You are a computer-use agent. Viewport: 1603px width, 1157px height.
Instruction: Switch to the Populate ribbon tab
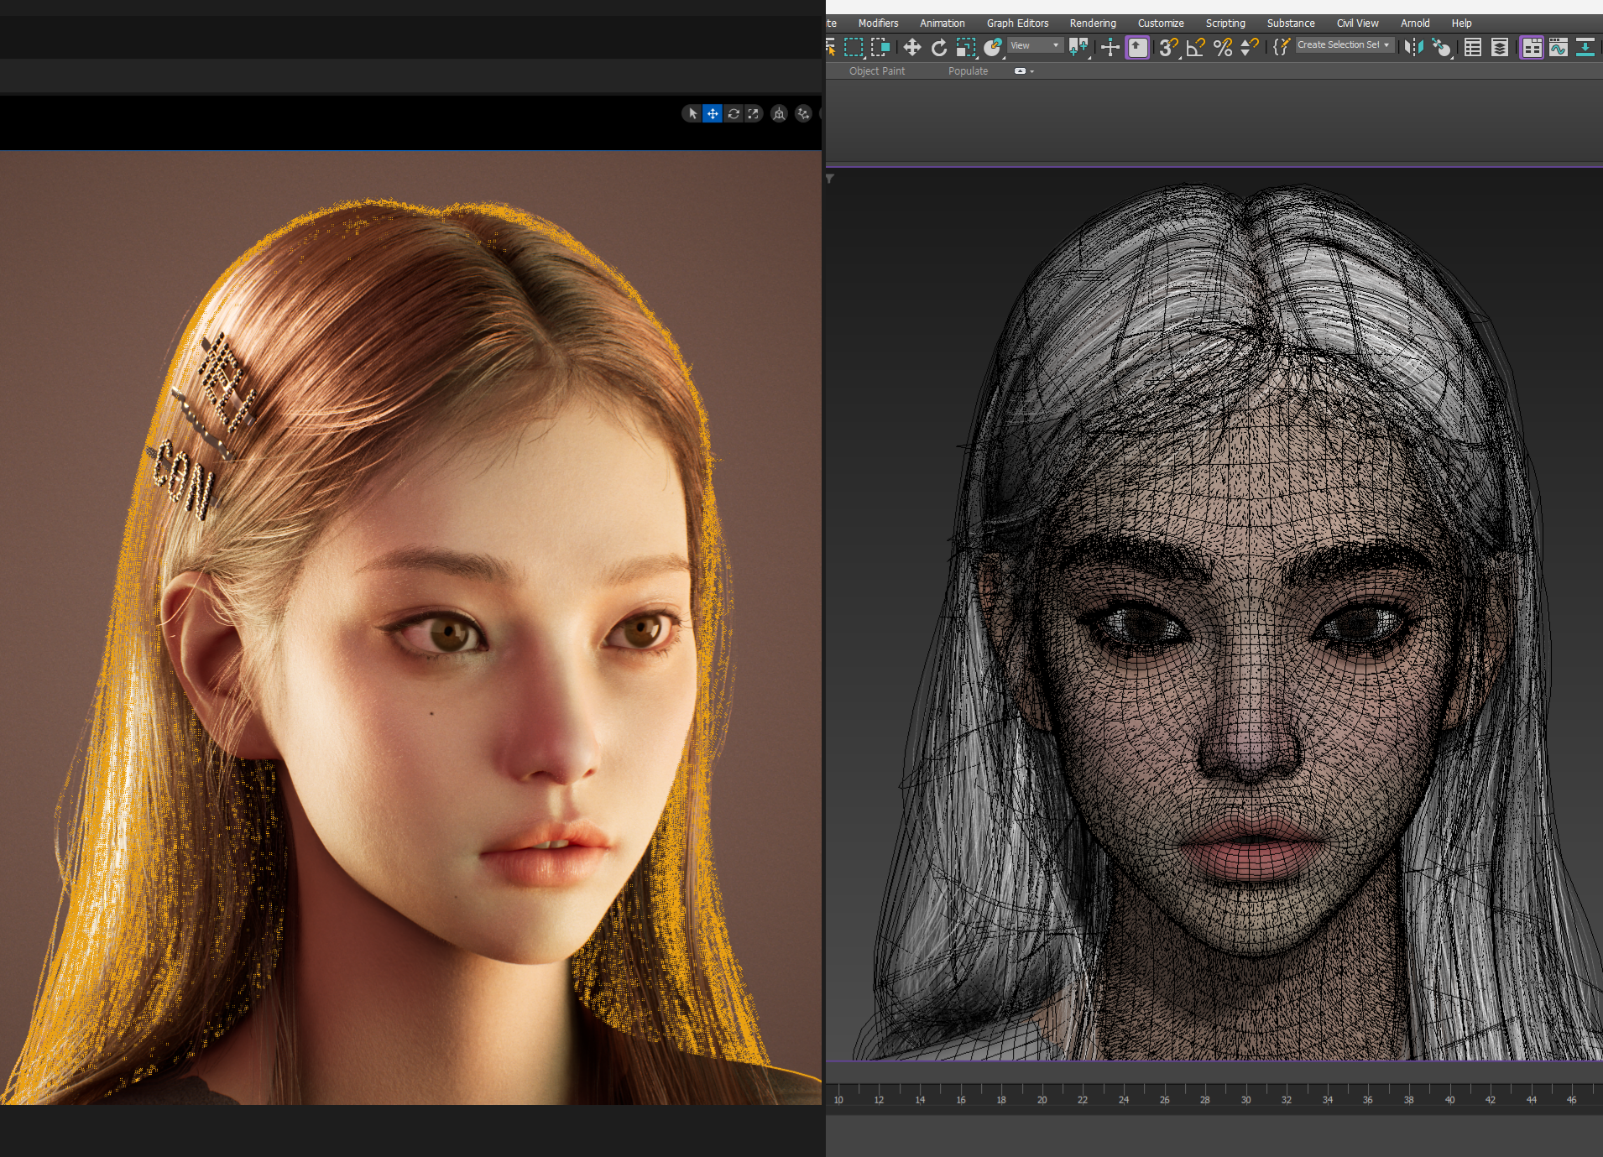coord(968,71)
